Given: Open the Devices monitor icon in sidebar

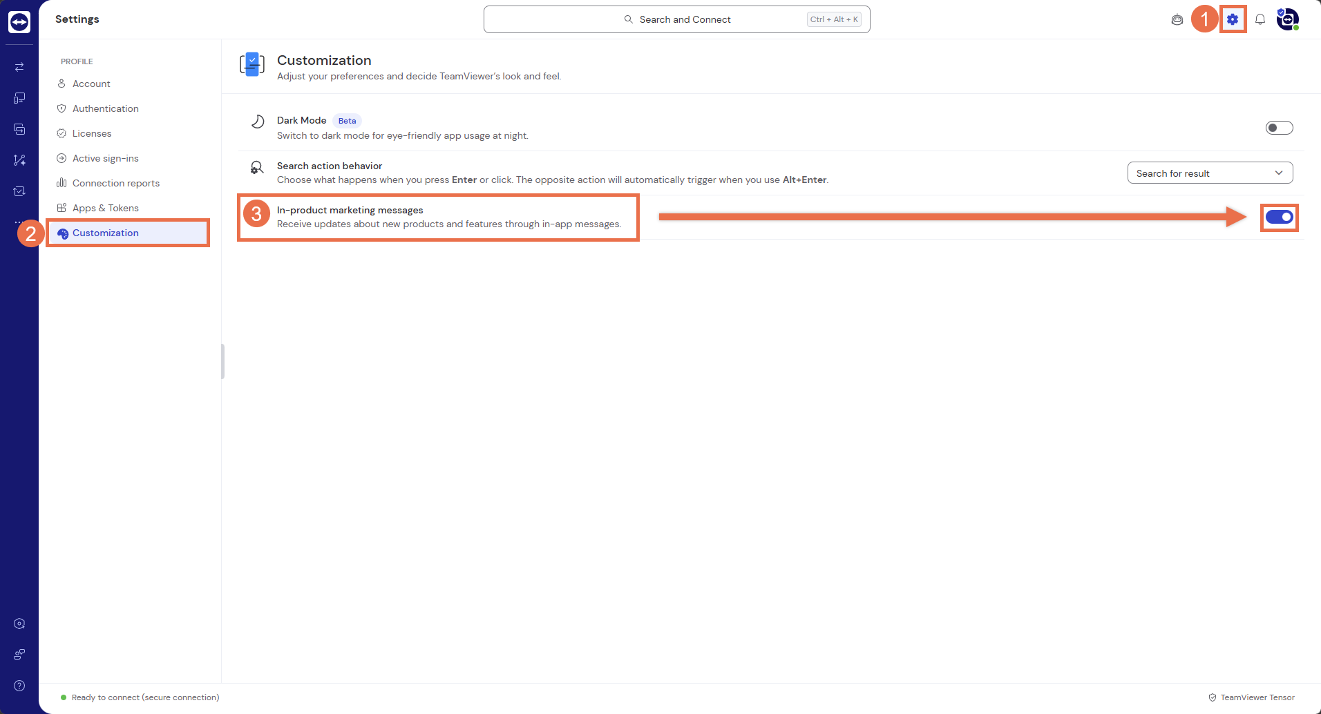Looking at the screenshot, I should pyautogui.click(x=19, y=98).
